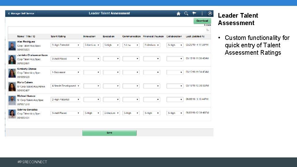Open Michael Huesca Communication dropdown
Viewport: 297px width, 167px height.
[x=131, y=100]
